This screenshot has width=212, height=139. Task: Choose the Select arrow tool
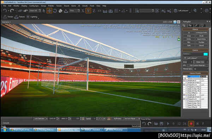(x=44, y=11)
